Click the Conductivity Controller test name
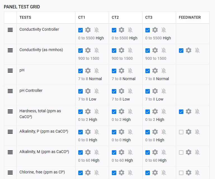 pyautogui.click(x=39, y=29)
